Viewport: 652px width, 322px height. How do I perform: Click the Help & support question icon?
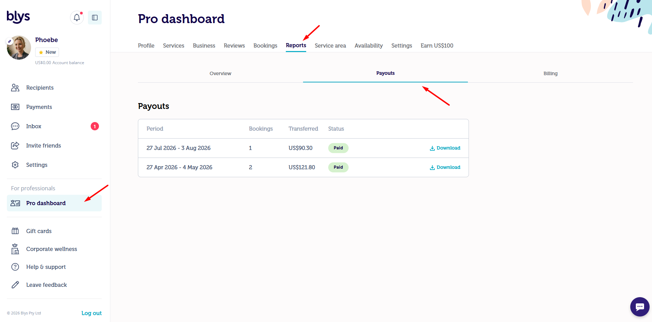pyautogui.click(x=15, y=267)
